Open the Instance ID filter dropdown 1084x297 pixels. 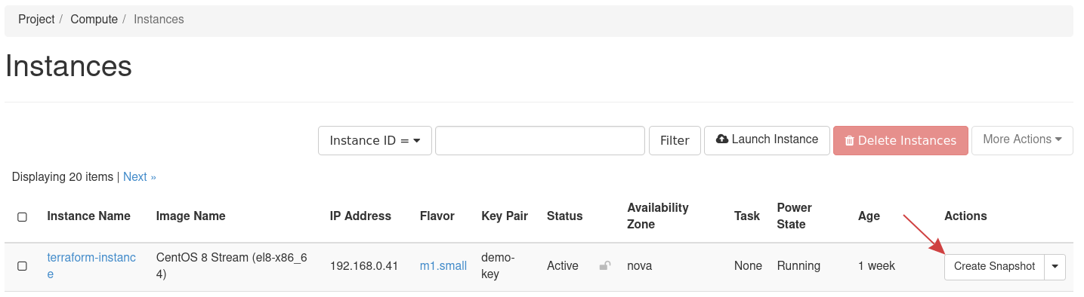pos(375,140)
